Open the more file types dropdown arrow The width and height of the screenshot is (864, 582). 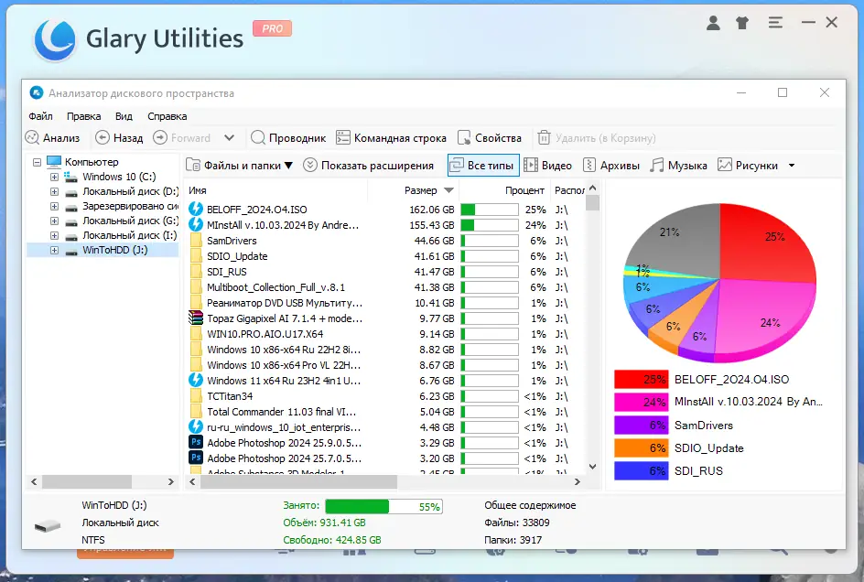pos(792,166)
